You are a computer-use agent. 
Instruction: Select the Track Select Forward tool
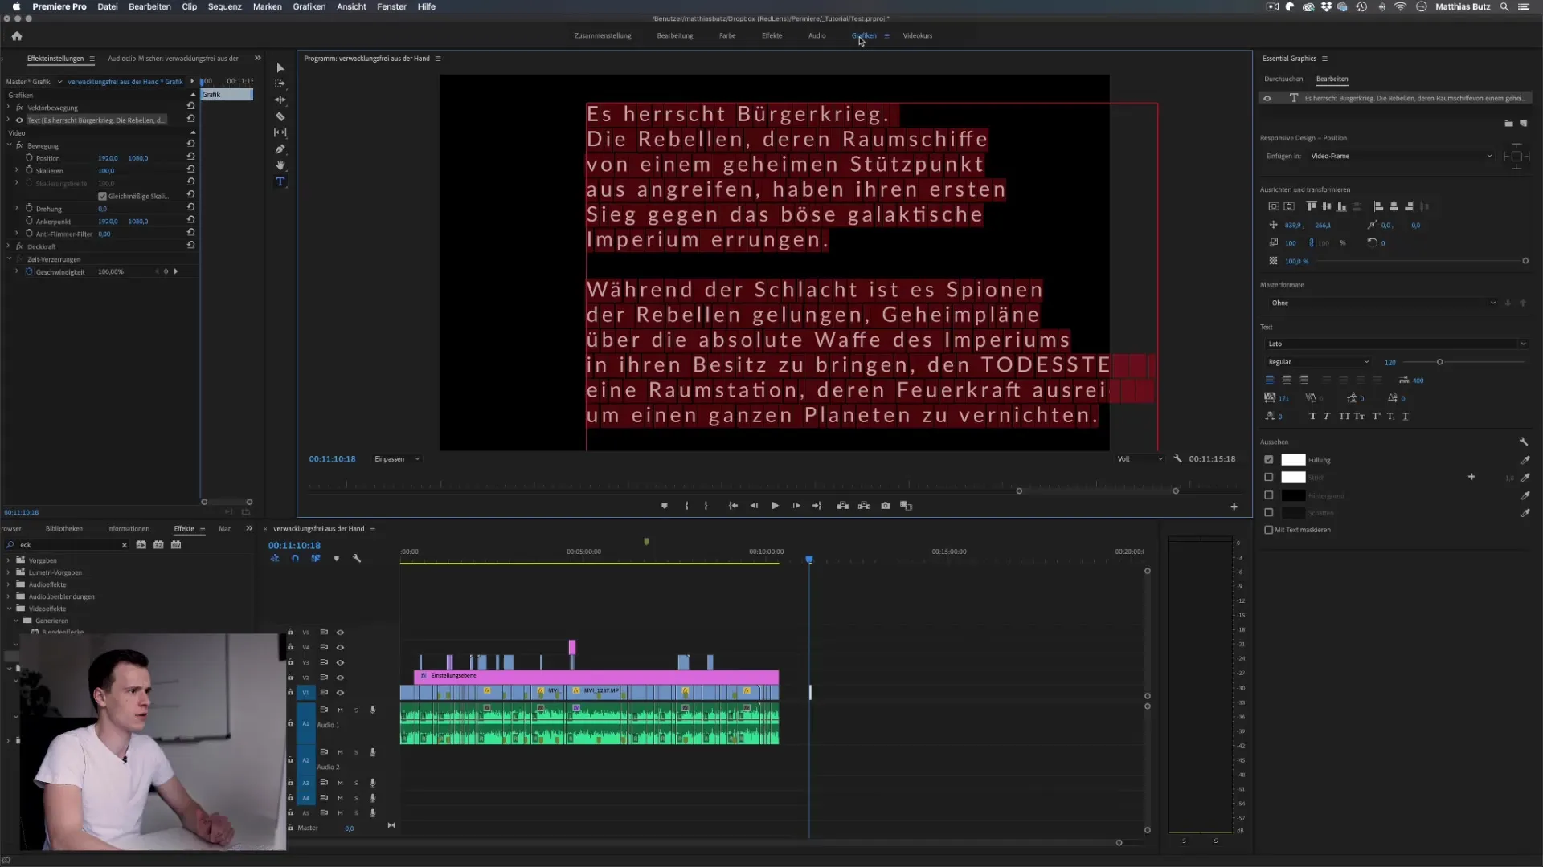pos(280,83)
